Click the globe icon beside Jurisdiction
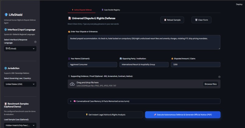Viewport: 245px width, 128px height. click(6, 68)
